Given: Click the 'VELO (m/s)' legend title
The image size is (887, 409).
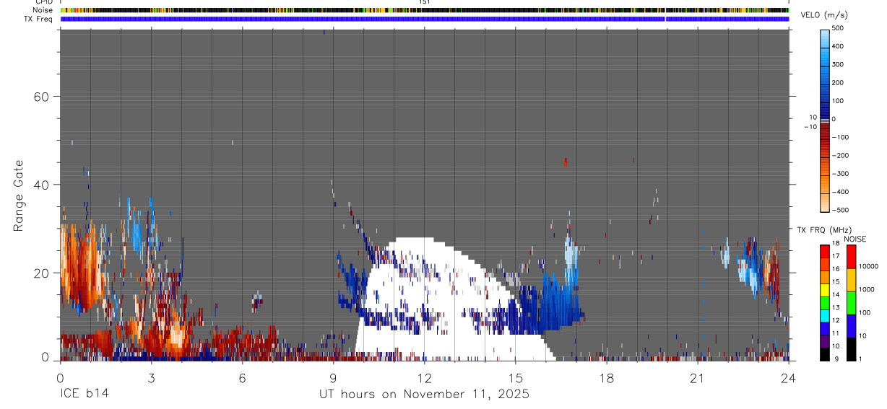Looking at the screenshot, I should tap(825, 16).
